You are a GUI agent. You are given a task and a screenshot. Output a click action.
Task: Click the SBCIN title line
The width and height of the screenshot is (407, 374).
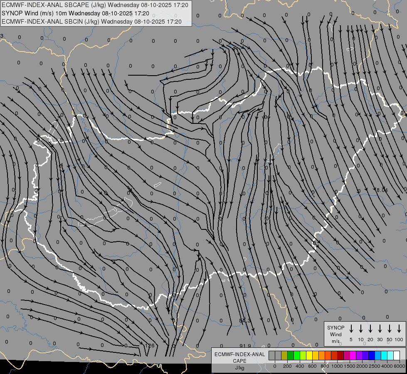point(91,22)
